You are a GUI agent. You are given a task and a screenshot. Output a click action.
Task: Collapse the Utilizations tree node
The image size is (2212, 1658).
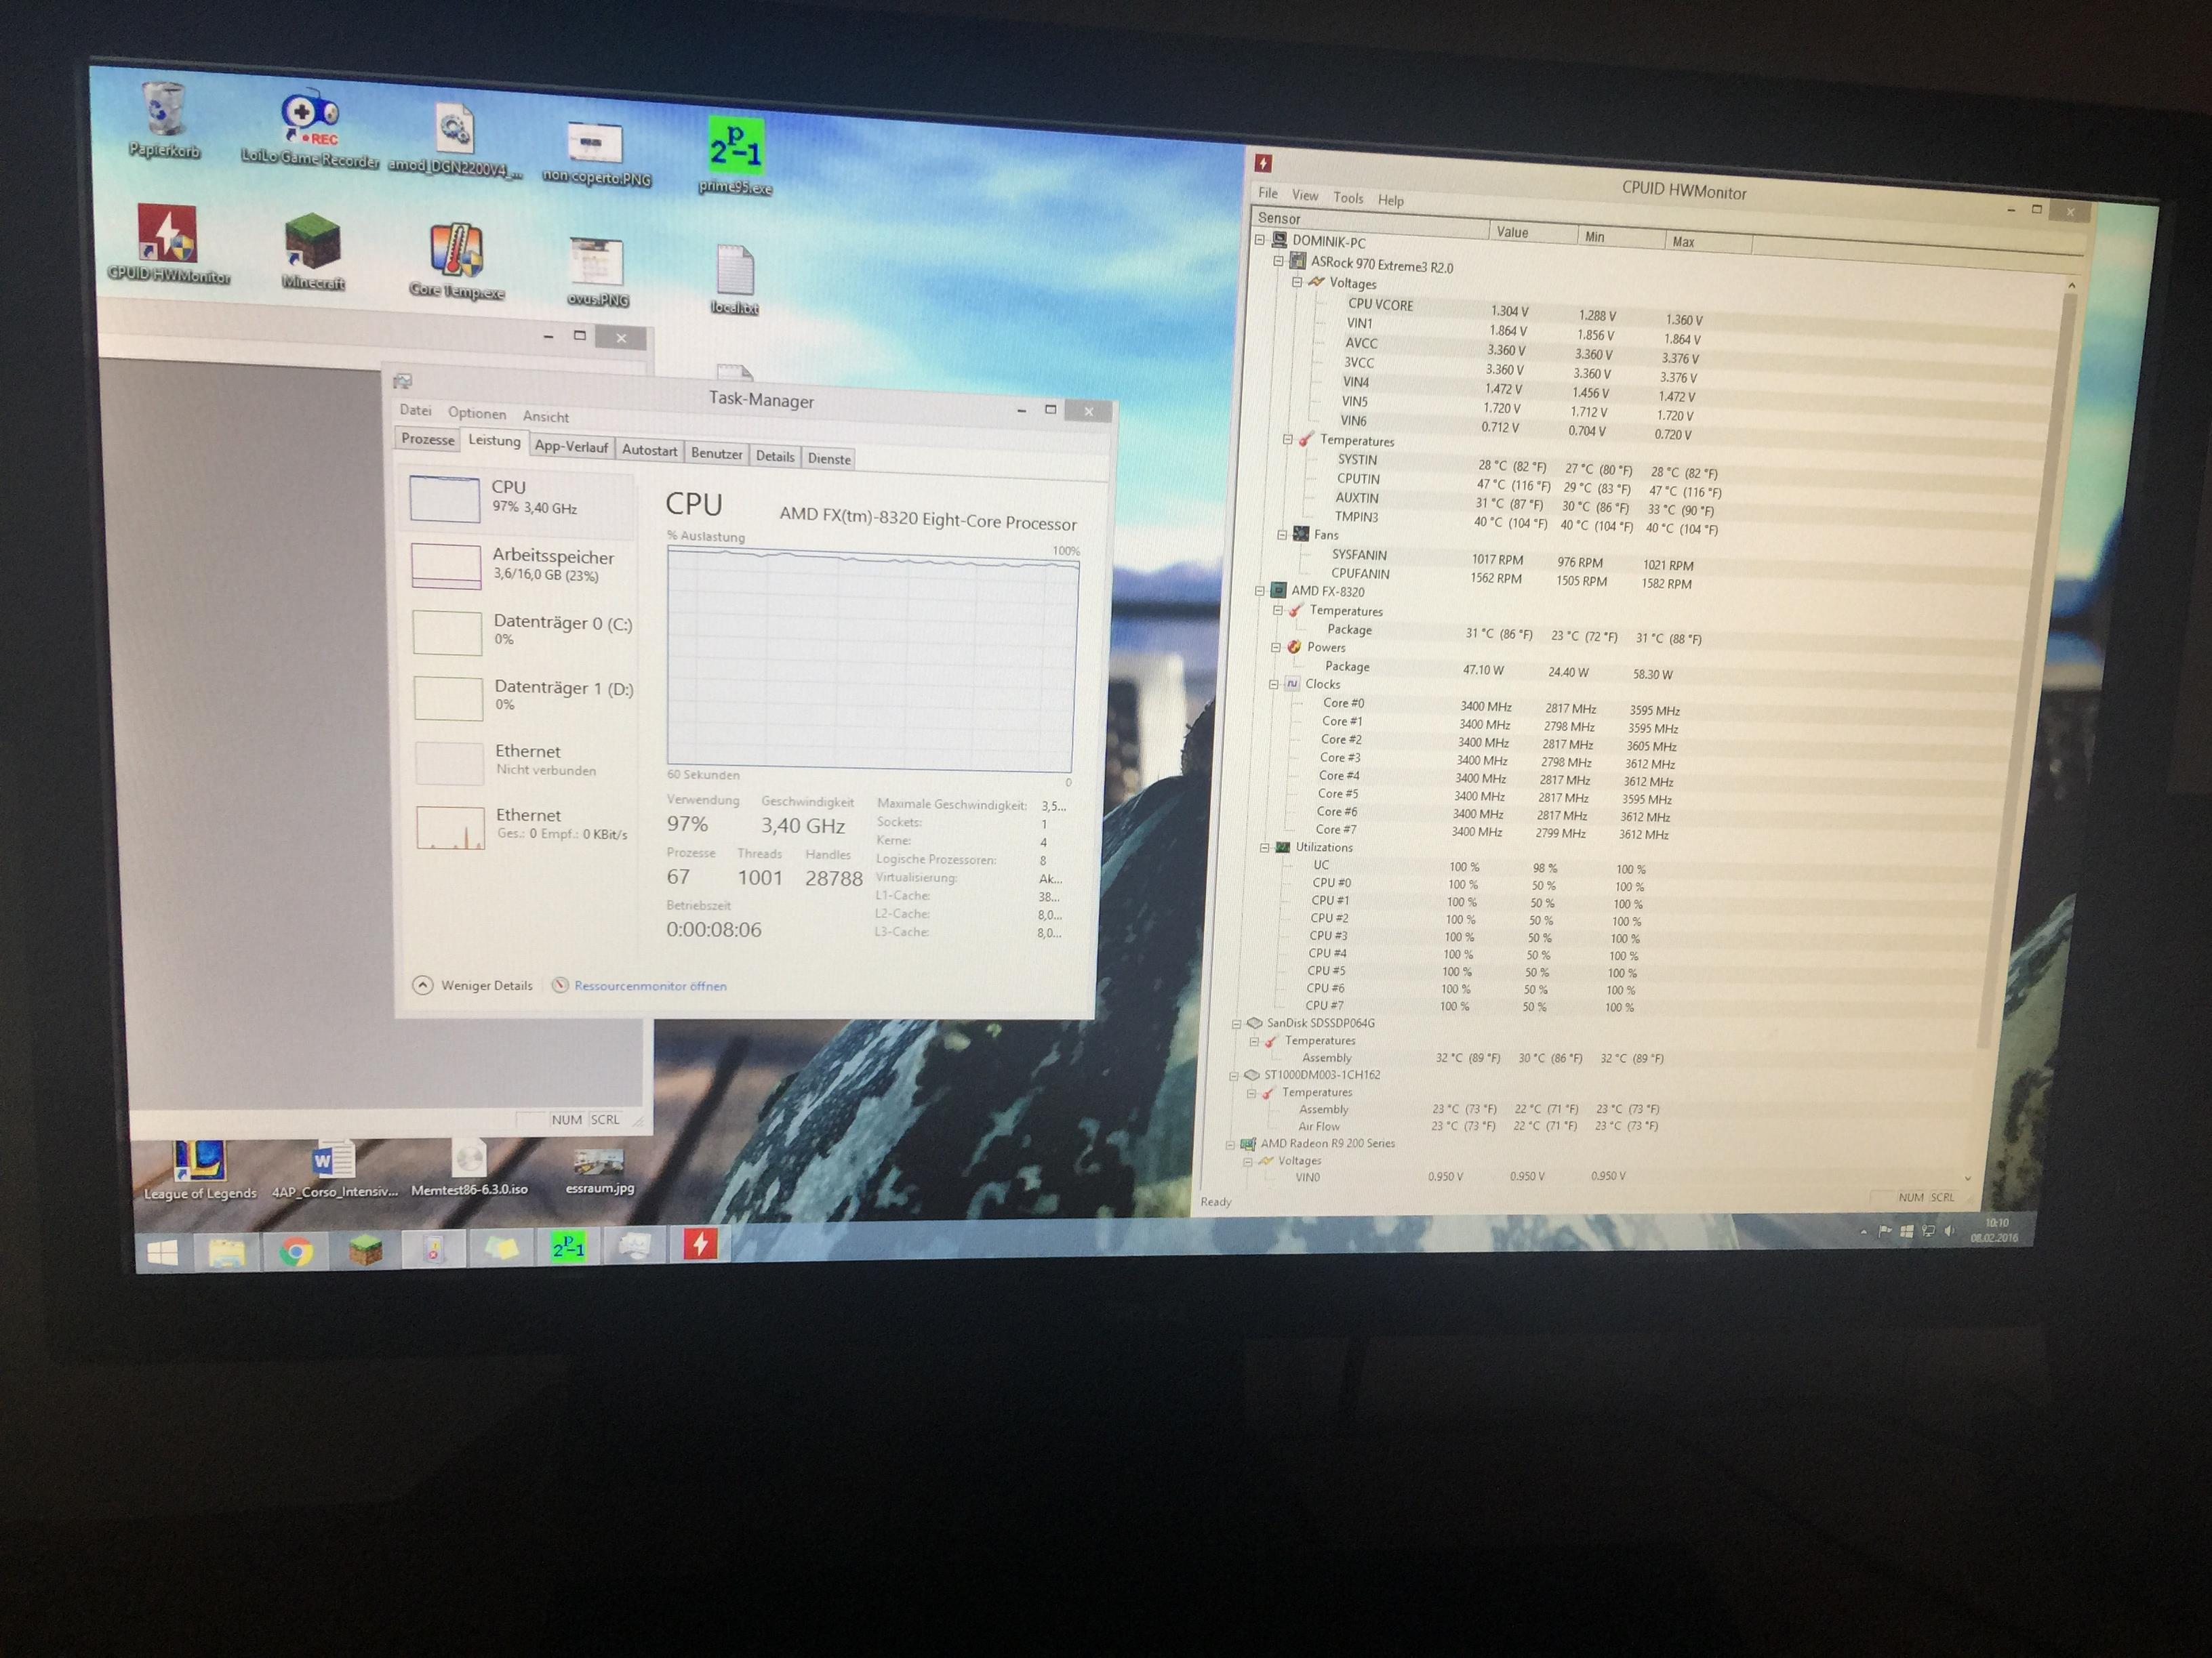[x=1265, y=848]
